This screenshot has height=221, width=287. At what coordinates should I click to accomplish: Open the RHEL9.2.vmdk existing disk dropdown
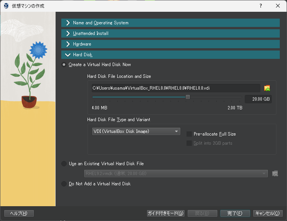(176, 174)
